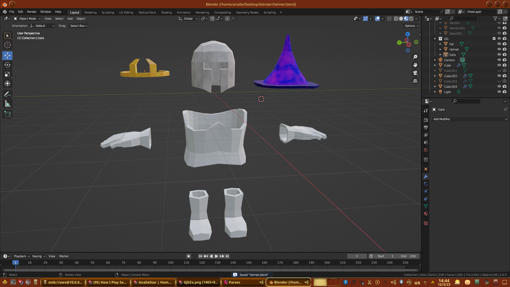Choose the Annotate pencil tool
The height and width of the screenshot is (287, 510).
tap(7, 94)
